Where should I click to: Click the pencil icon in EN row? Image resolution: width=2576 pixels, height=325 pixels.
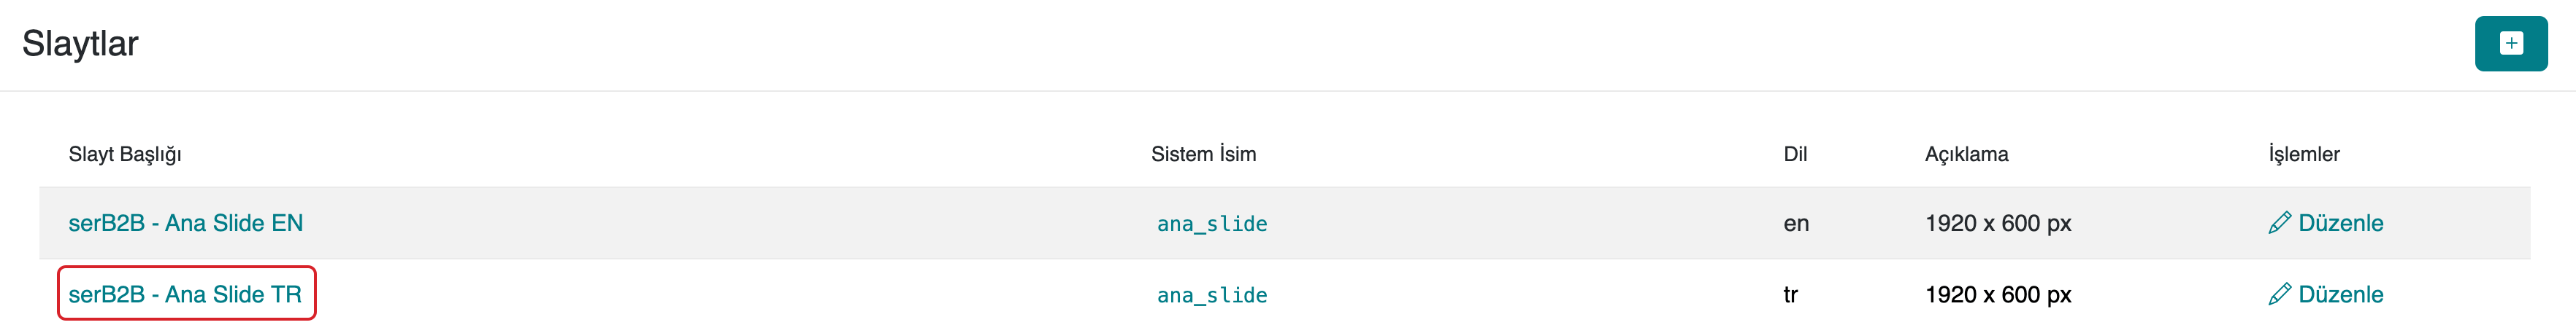(x=2279, y=223)
